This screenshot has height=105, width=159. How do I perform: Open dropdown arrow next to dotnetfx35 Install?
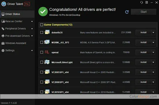point(153,33)
